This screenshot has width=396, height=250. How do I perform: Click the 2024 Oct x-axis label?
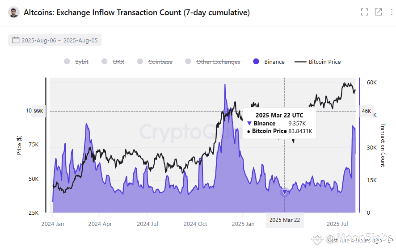[x=195, y=224]
